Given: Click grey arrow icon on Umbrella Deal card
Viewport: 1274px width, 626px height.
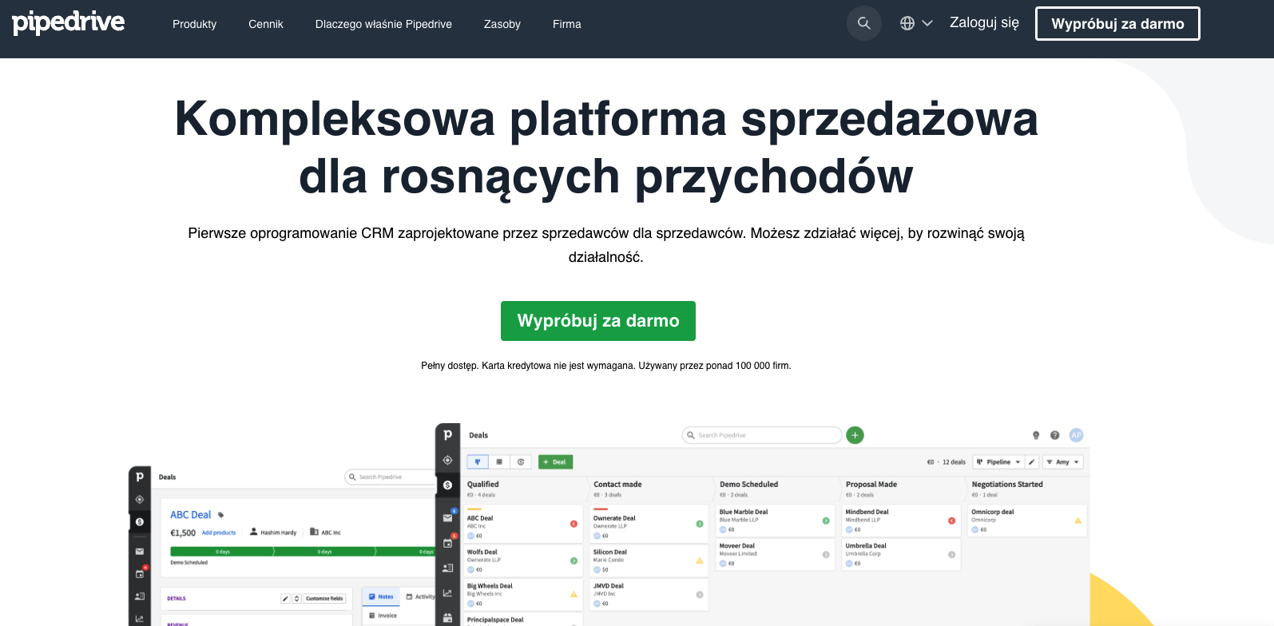Looking at the screenshot, I should tap(951, 554).
